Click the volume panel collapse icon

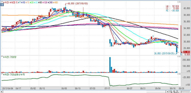[178, 56]
